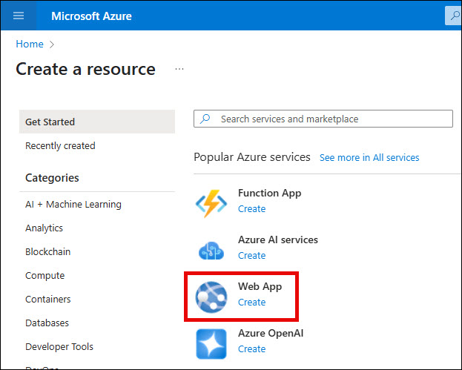Click the Azure AI services title text
Image resolution: width=462 pixels, height=370 pixels.
tap(278, 239)
